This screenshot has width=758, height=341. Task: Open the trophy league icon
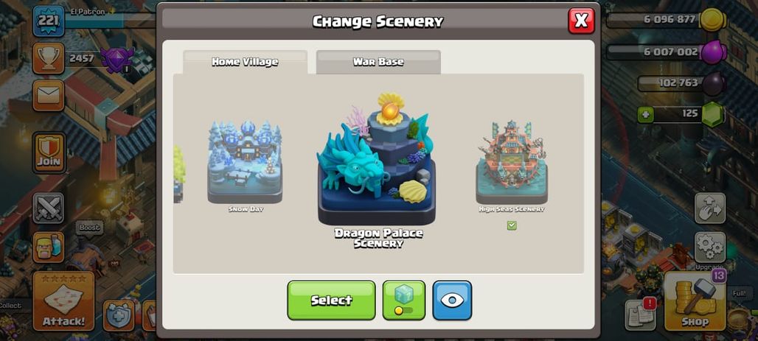tap(49, 58)
